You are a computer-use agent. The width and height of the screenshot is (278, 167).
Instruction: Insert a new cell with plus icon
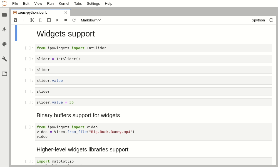tap(24, 20)
